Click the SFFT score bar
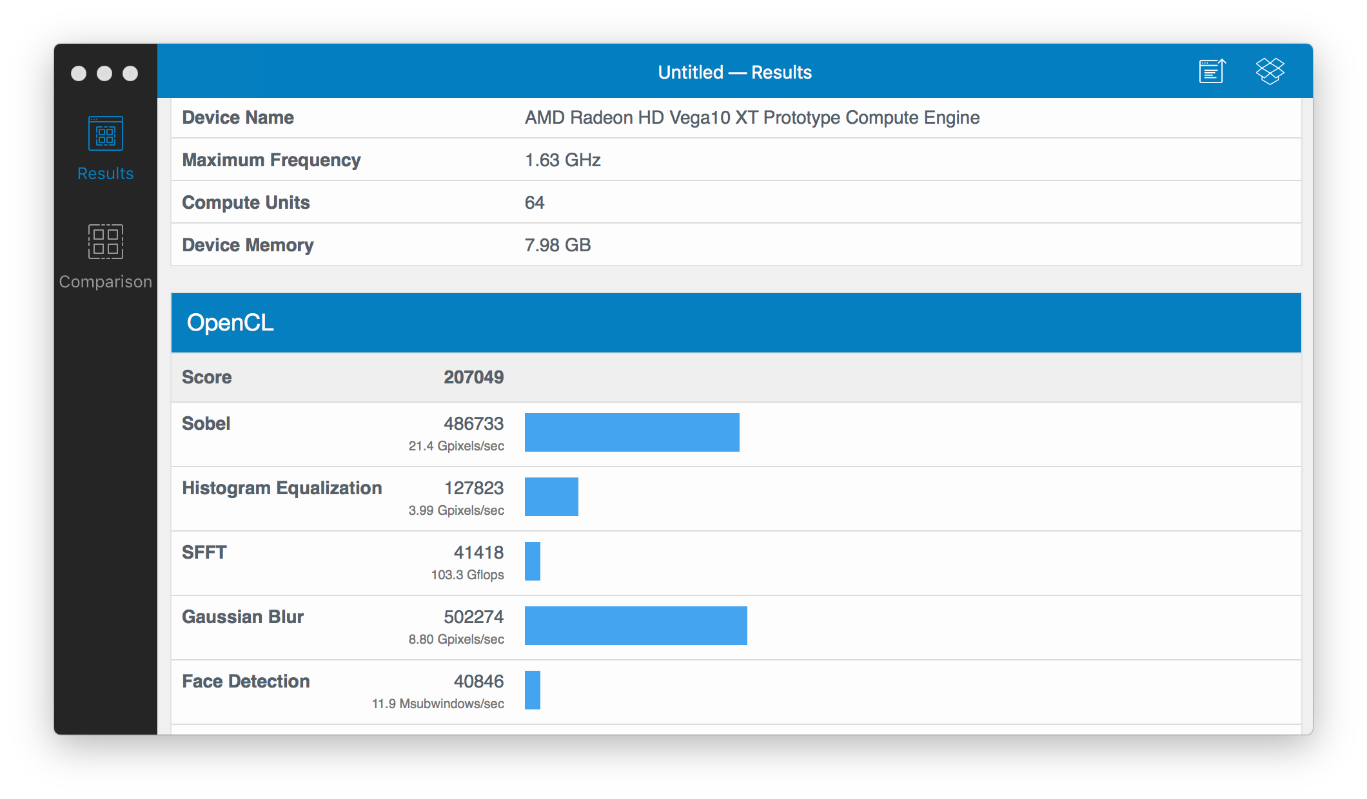The height and width of the screenshot is (799, 1367). (533, 561)
